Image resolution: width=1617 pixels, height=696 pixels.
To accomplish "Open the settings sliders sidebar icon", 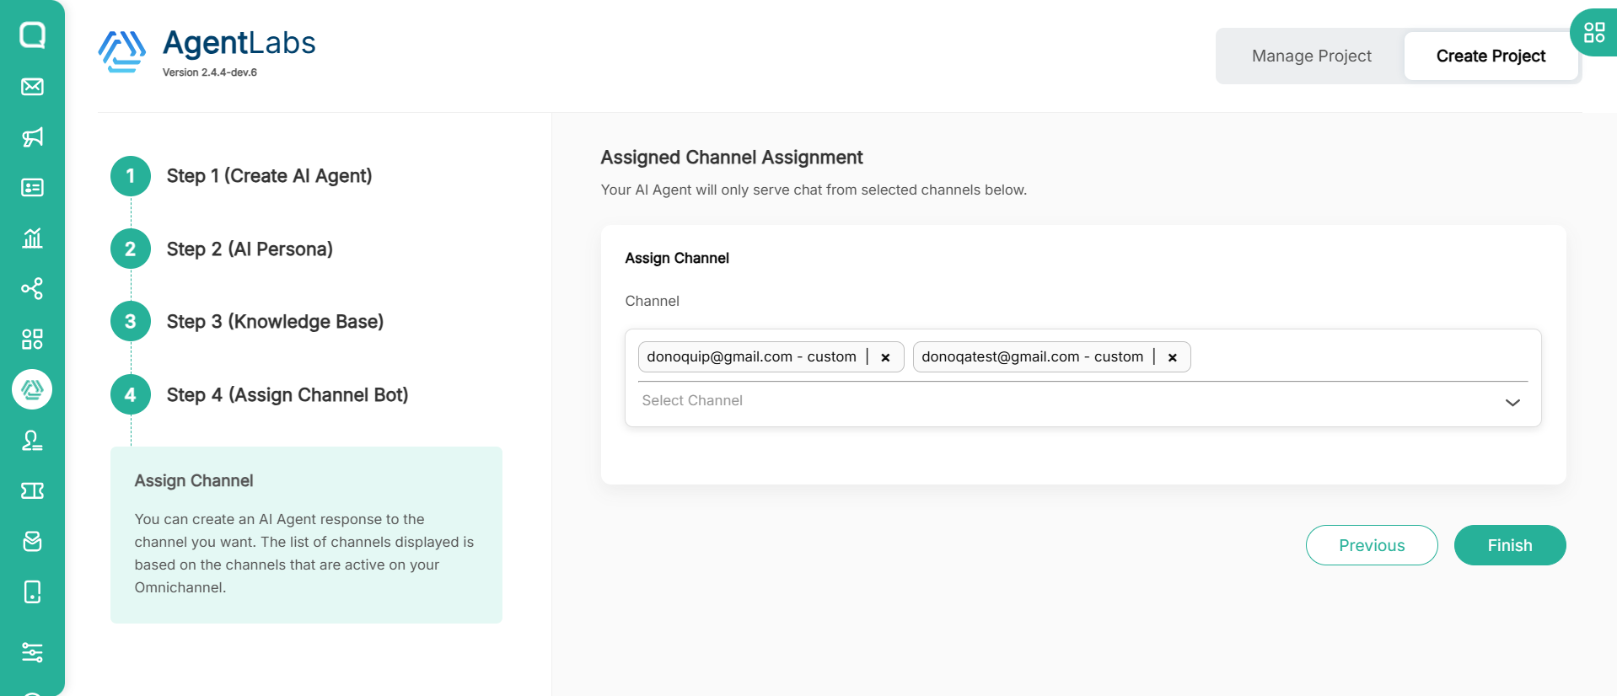I will [x=32, y=652].
